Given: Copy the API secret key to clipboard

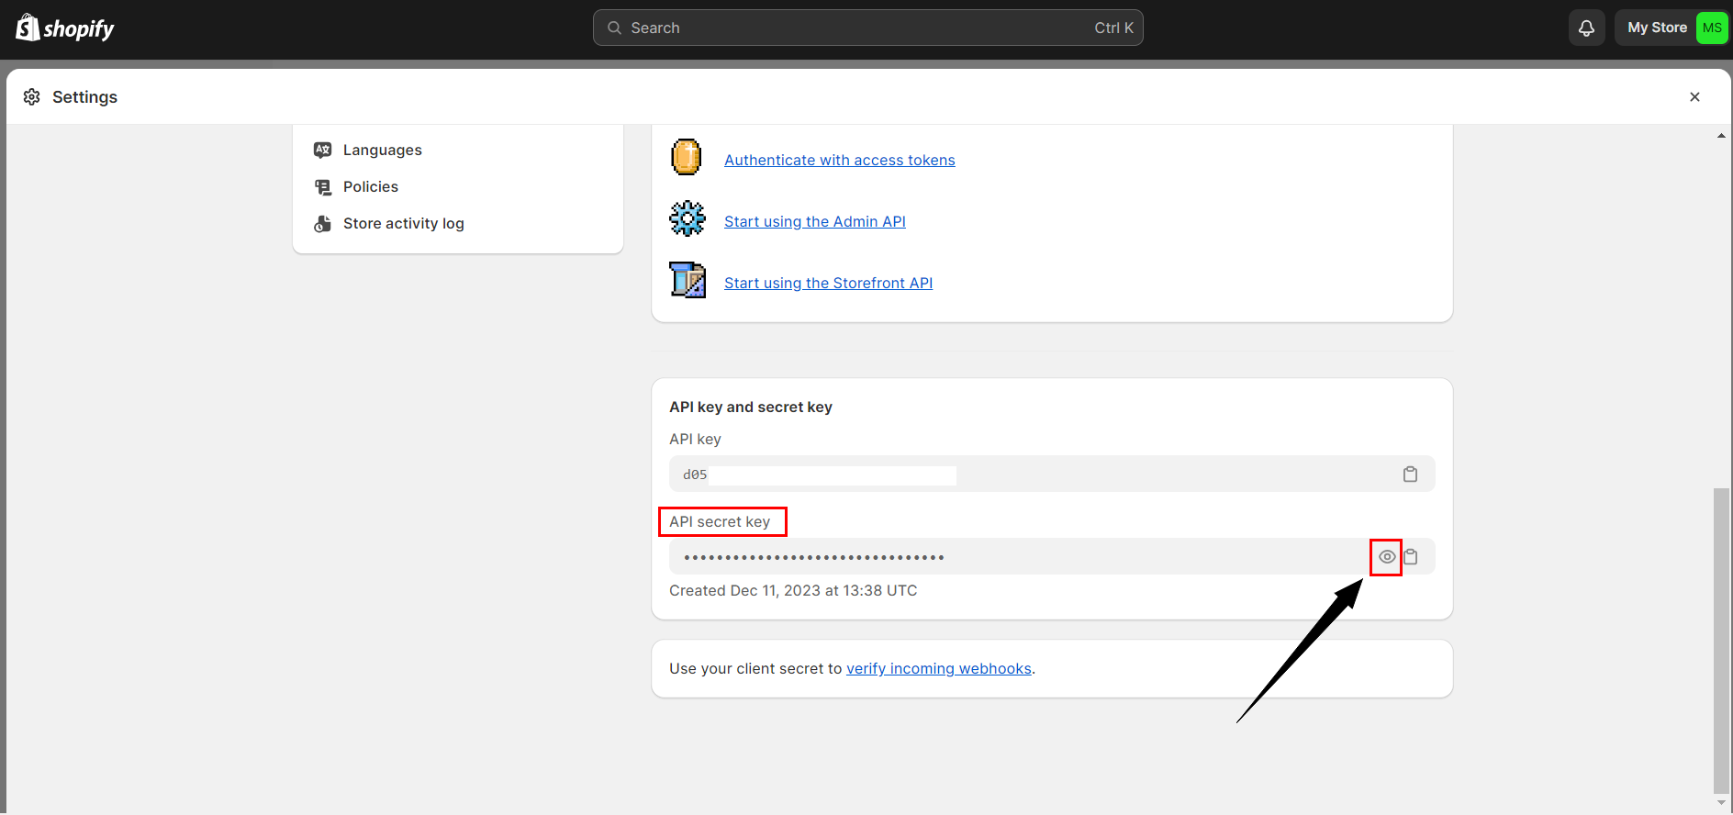Looking at the screenshot, I should point(1412,557).
